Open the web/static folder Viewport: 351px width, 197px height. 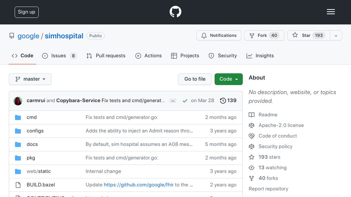[39, 171]
